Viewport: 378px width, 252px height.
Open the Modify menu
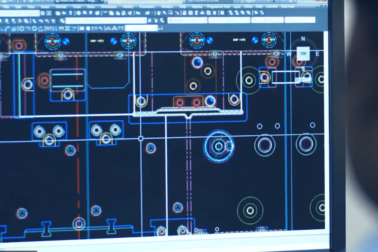[x=128, y=7]
